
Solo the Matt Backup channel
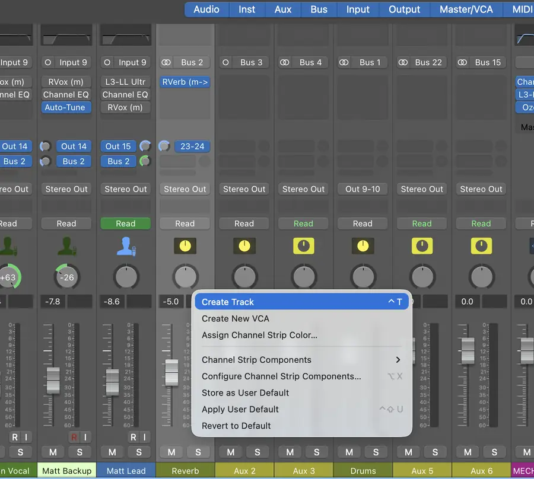pos(80,452)
